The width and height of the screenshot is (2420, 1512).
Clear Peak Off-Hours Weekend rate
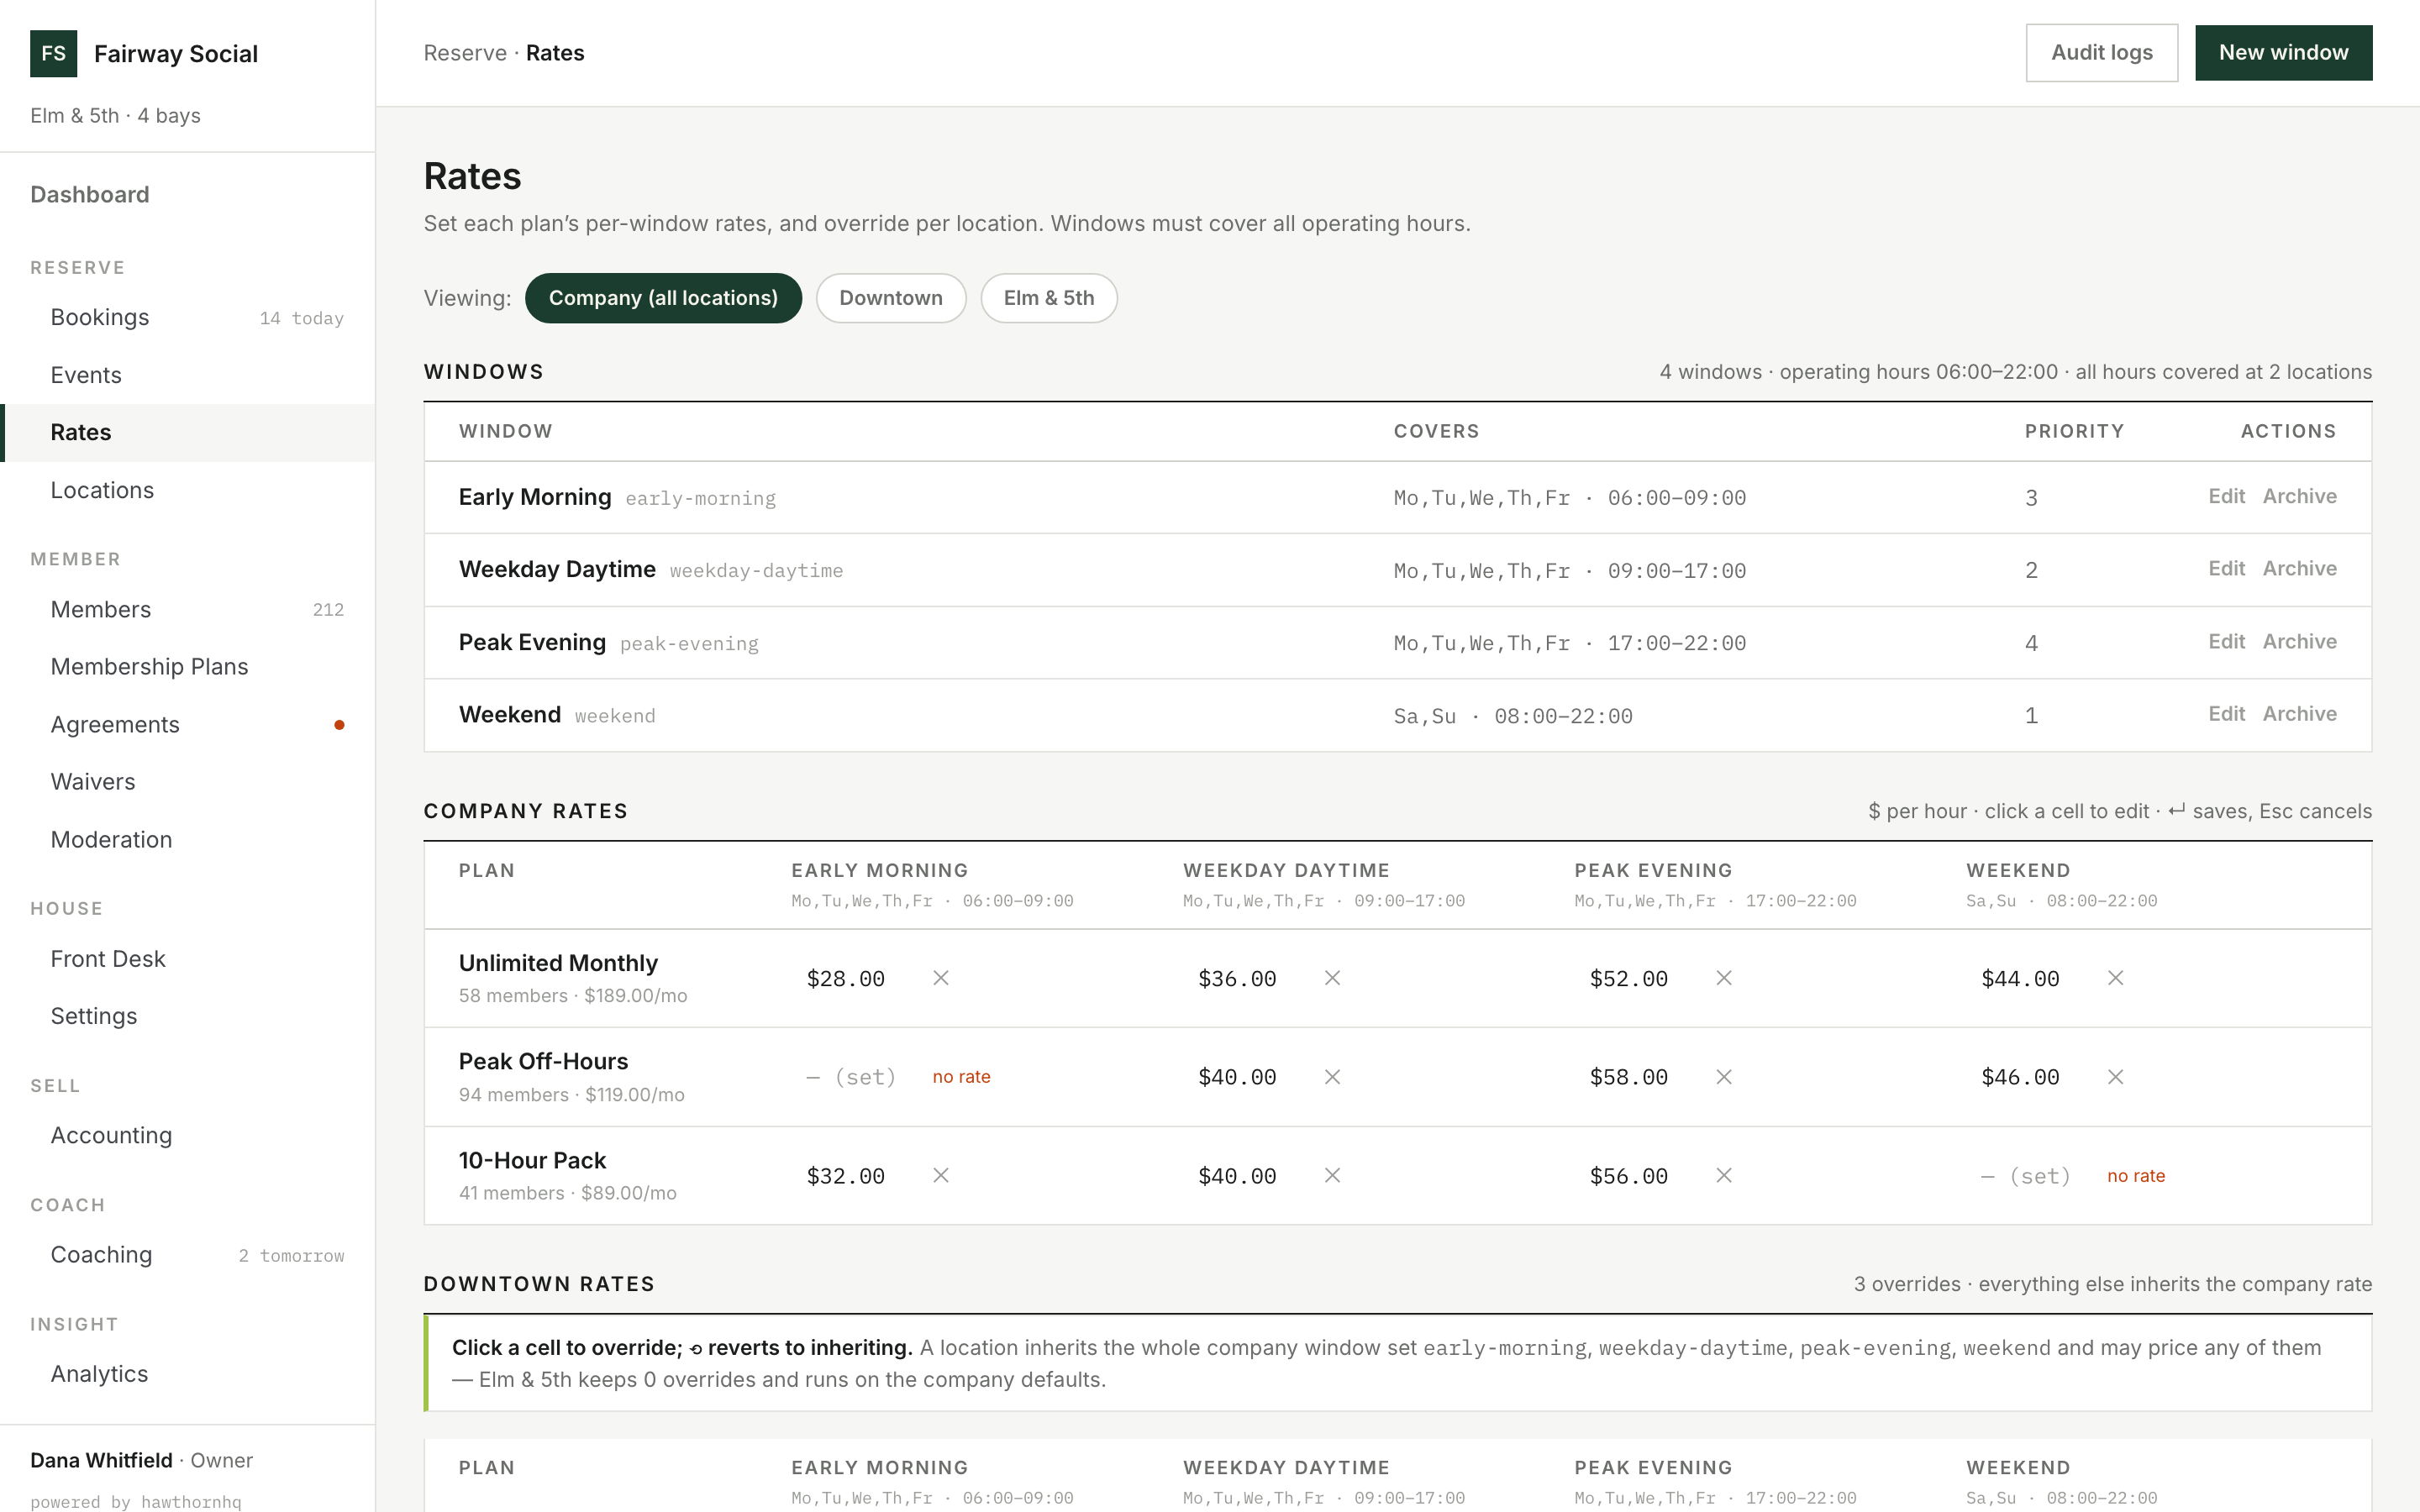[2115, 1077]
